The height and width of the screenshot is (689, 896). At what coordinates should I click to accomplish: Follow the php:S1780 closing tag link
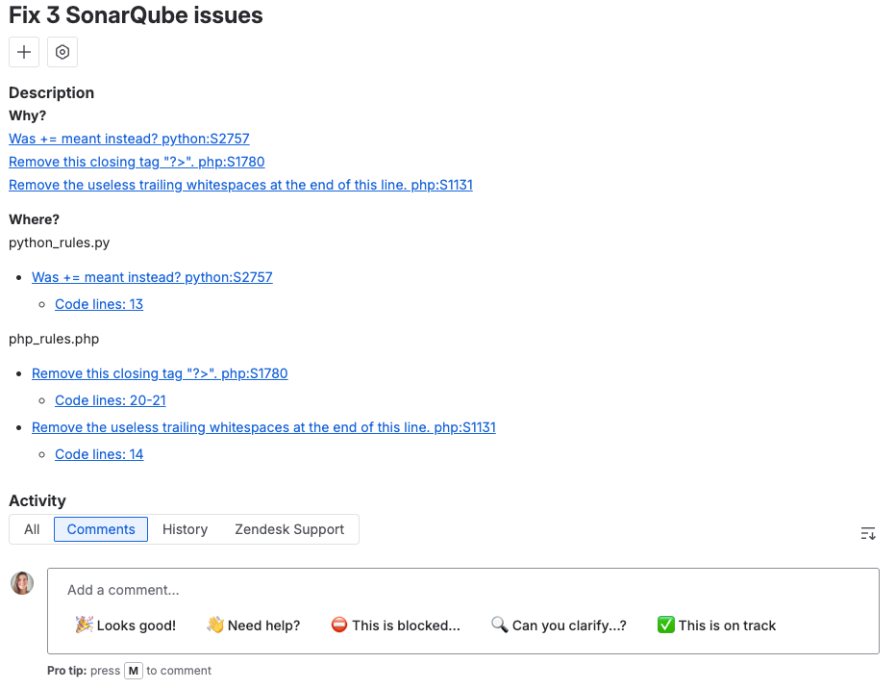(x=137, y=161)
